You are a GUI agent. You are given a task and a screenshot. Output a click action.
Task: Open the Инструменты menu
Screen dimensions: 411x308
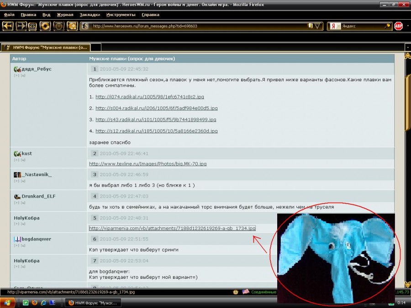pos(121,15)
